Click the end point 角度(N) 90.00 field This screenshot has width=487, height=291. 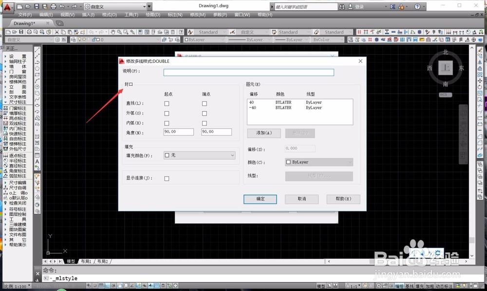[x=217, y=132]
